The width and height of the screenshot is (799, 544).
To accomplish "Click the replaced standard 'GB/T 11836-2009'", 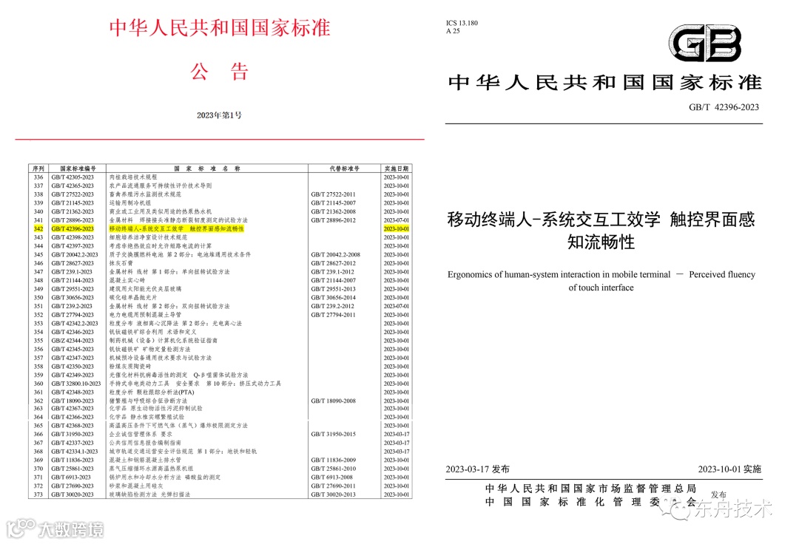I will (333, 460).
